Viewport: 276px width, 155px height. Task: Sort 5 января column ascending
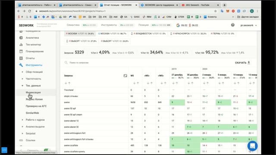[223, 83]
